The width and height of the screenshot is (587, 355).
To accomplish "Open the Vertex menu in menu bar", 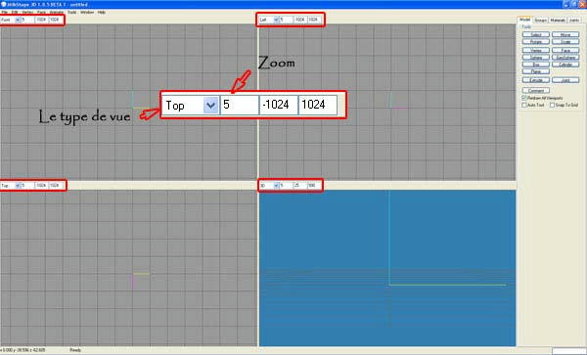I will click(x=27, y=13).
